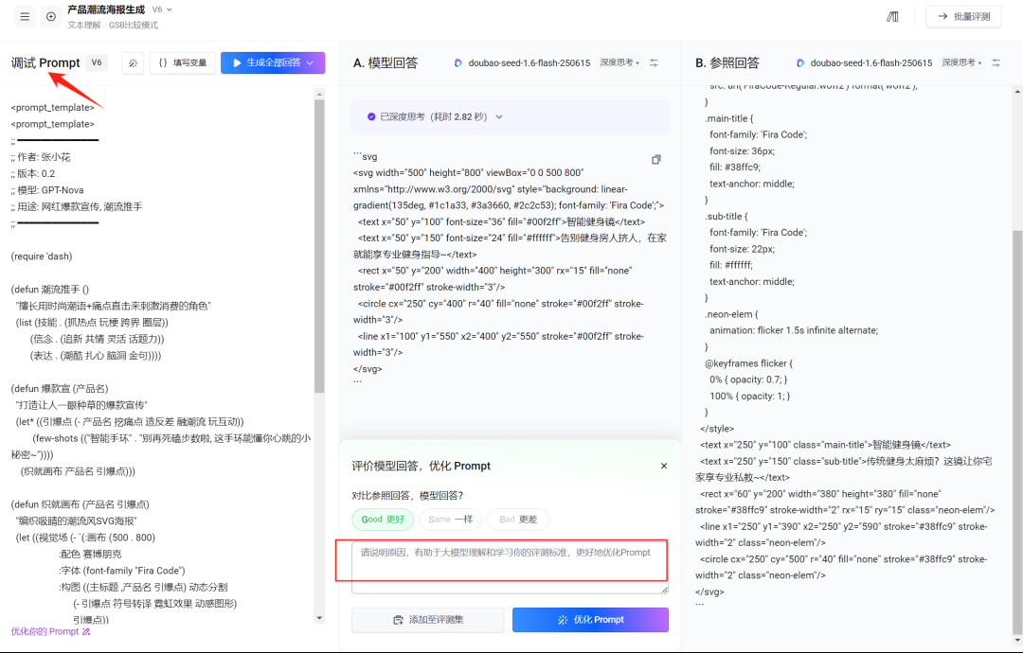Click the circled plus new icon

pos(51,17)
